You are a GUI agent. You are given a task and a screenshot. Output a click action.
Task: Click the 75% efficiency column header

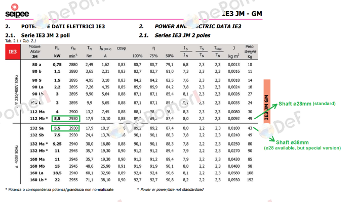click(x=153, y=56)
